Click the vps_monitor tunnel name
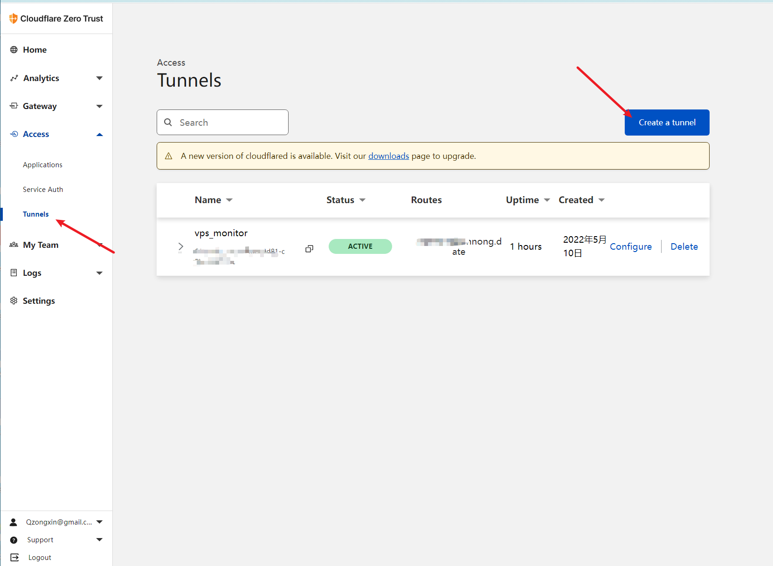This screenshot has width=773, height=566. point(221,233)
